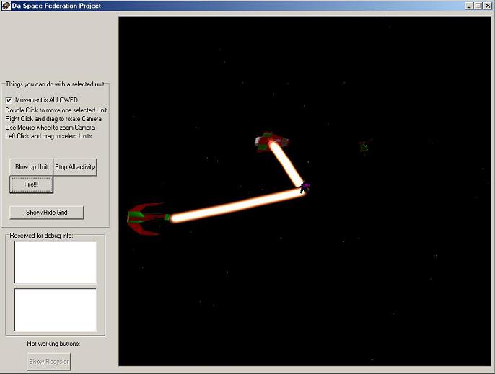
Task: Select the dim green ship on the right
Action: (364, 146)
